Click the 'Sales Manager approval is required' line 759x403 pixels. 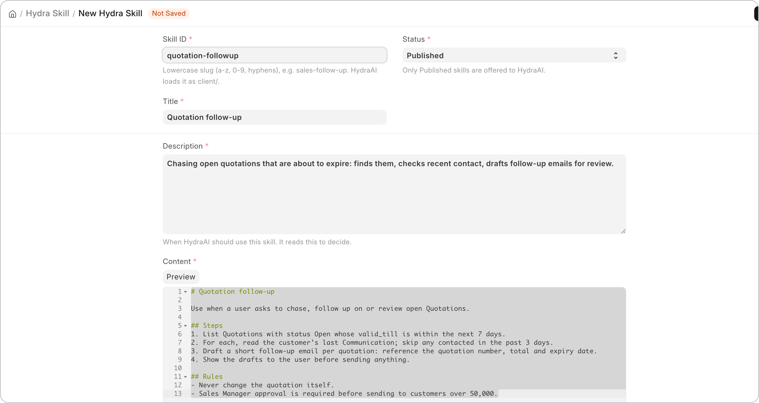click(344, 394)
